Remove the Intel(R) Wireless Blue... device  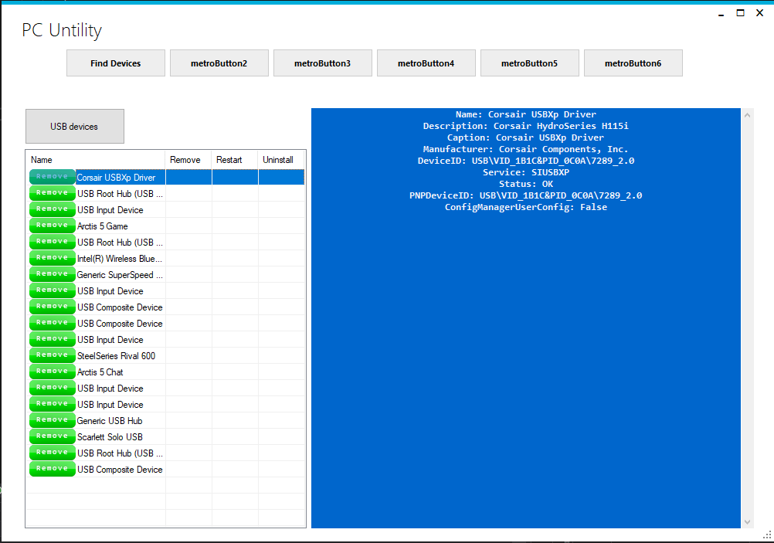52,257
